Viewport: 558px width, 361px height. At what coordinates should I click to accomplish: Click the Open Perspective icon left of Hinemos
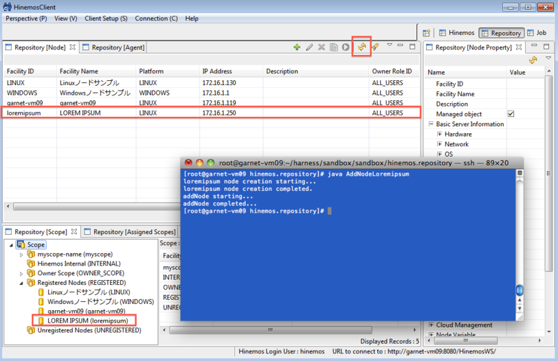coord(426,33)
